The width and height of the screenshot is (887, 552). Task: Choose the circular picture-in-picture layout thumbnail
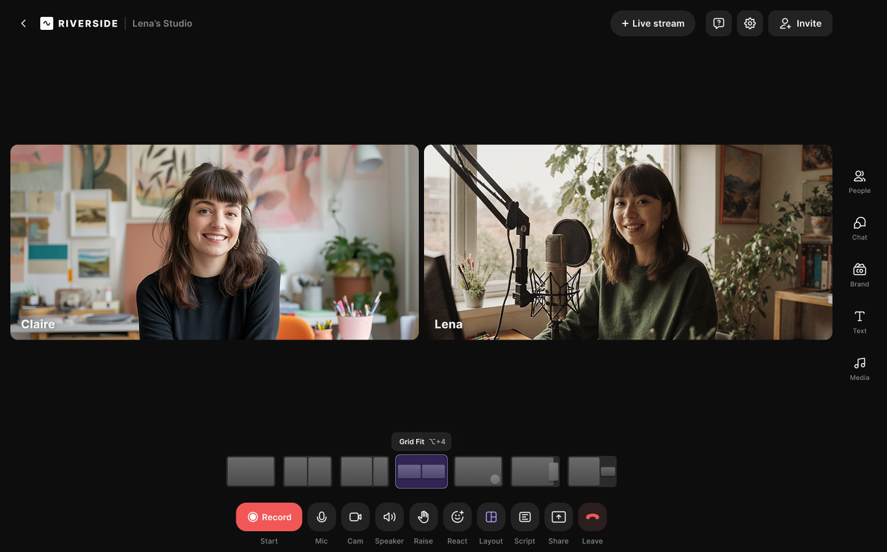479,471
